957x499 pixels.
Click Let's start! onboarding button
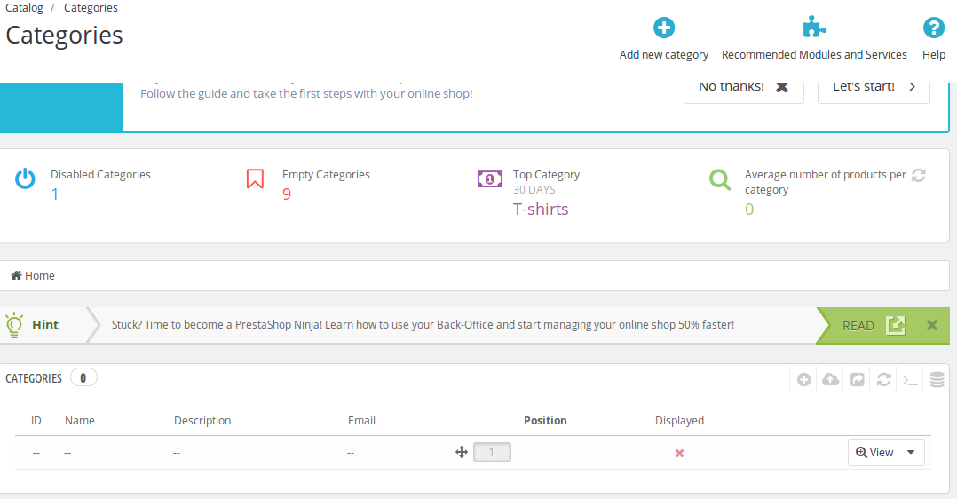click(874, 88)
